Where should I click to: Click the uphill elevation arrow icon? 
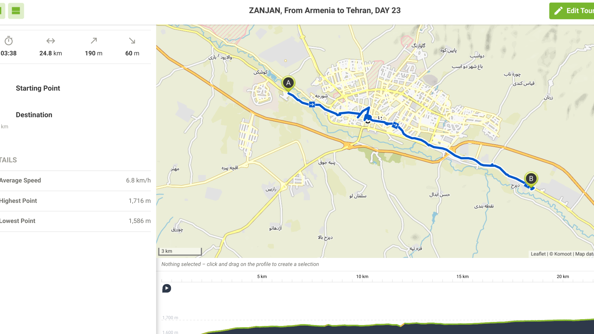[x=94, y=41]
